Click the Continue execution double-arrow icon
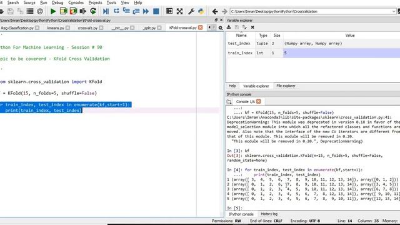Viewport: 400px width, 225px height. 146,11
